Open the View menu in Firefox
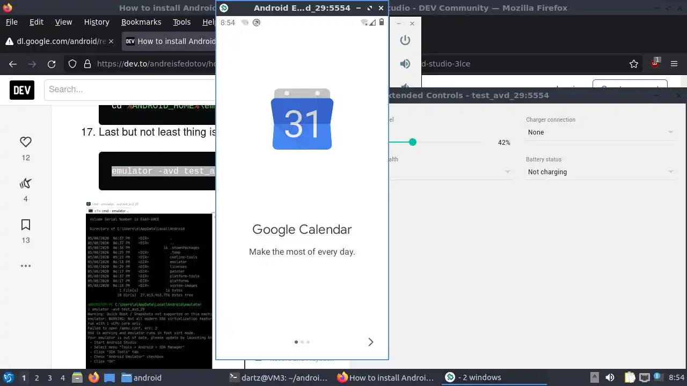Image resolution: width=687 pixels, height=386 pixels. coord(63,22)
